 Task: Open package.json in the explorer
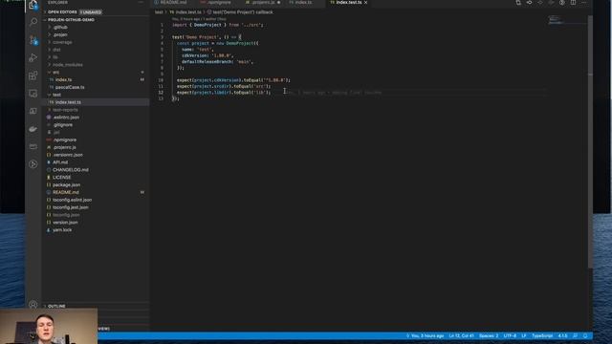pos(66,184)
